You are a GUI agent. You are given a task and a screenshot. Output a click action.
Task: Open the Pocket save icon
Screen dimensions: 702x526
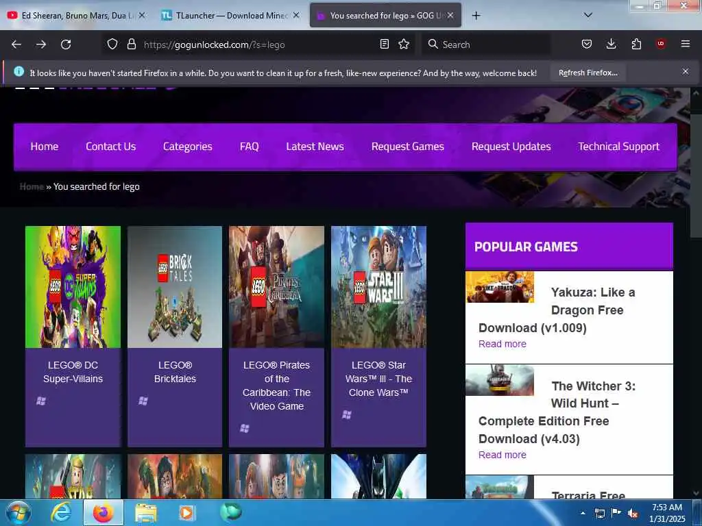[587, 45]
